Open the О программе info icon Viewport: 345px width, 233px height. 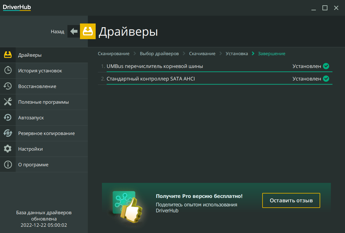pyautogui.click(x=8, y=164)
